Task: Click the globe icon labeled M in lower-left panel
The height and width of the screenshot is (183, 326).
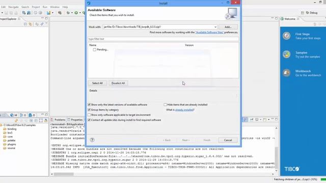Action: [x=12, y=115]
